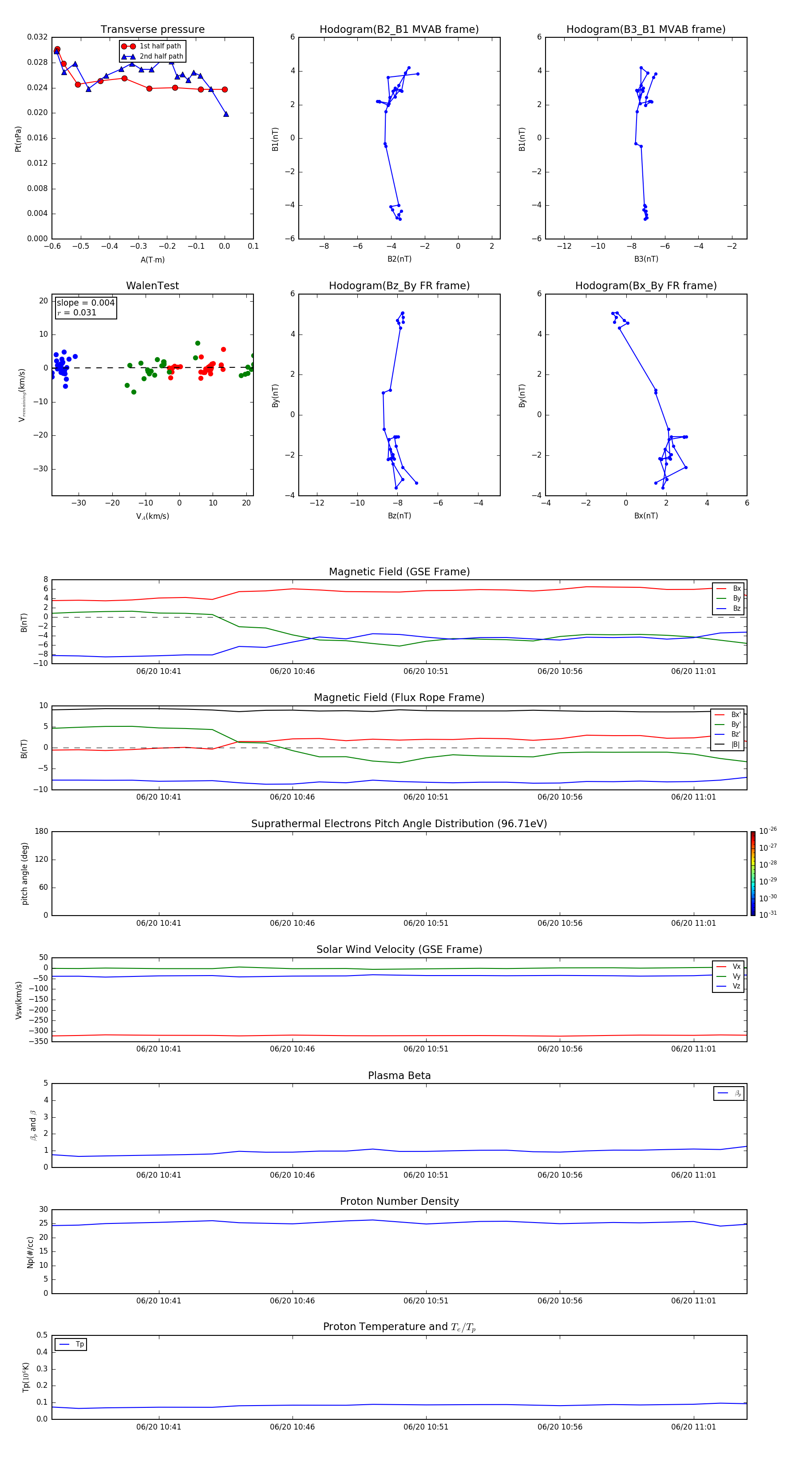The height and width of the screenshot is (1466, 799).
Task: Click the Bx(nT) x-axis label
Action: click(x=646, y=516)
